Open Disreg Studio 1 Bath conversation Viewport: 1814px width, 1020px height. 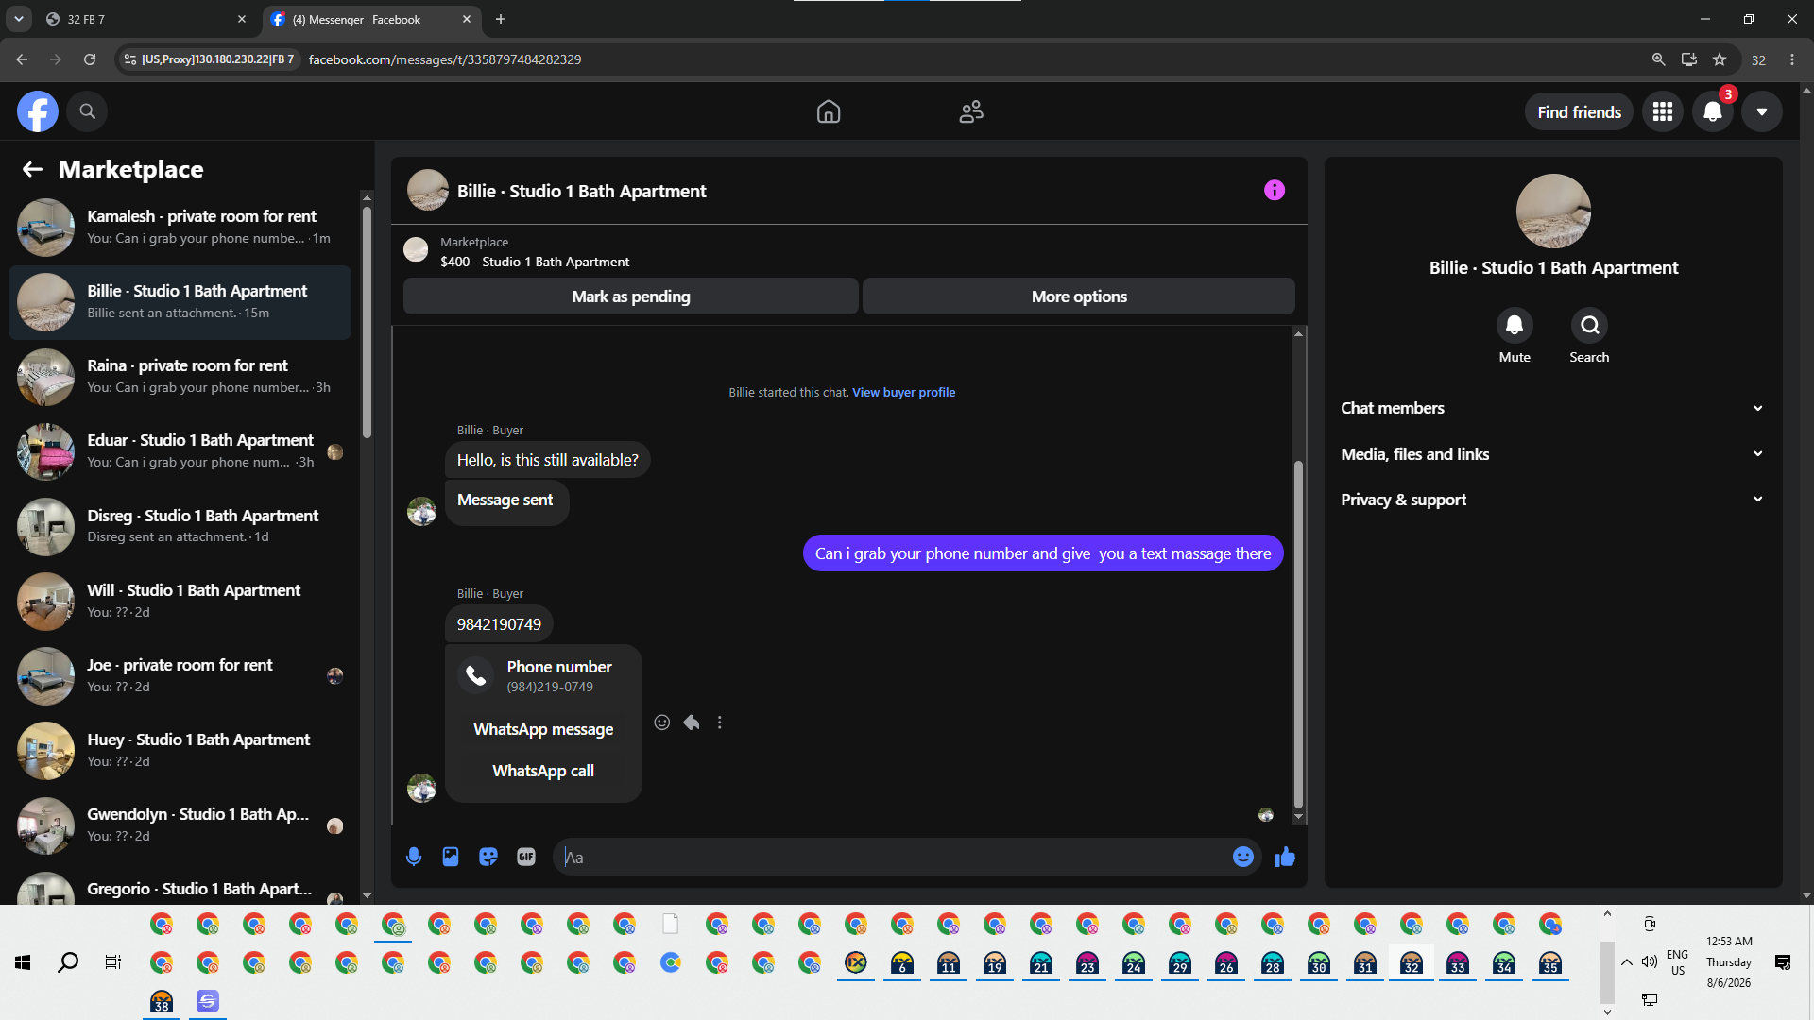(180, 527)
